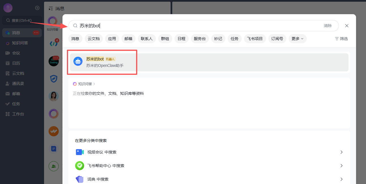This screenshot has width=366, height=184.
Task: Select the 联系人 filter tab
Action: (x=147, y=39)
